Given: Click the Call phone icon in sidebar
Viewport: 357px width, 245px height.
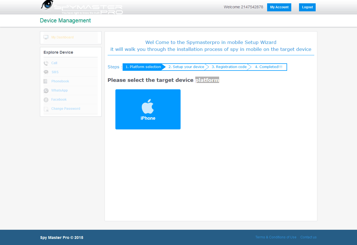Looking at the screenshot, I should 46,63.
